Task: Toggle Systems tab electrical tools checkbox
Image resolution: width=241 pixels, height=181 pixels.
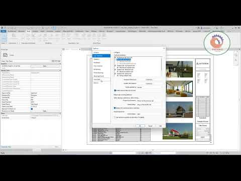Action: pyautogui.click(x=115, y=69)
